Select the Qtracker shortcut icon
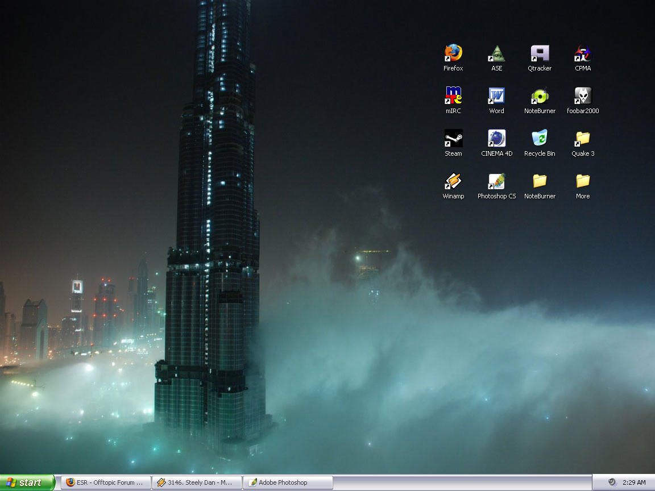The width and height of the screenshot is (655, 491). click(540, 54)
